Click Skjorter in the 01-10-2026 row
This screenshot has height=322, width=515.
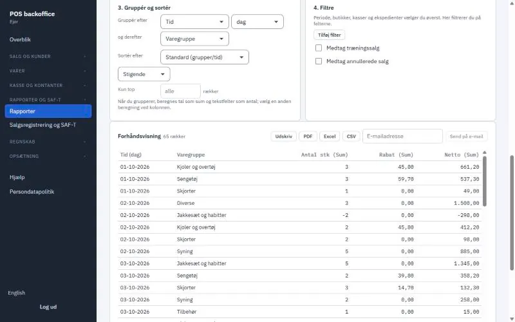pos(186,191)
